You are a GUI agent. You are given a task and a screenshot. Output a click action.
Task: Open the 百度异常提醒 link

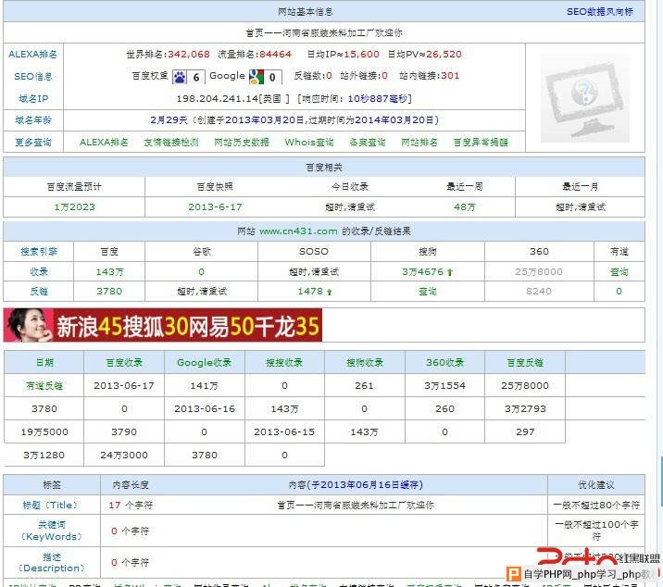point(481,142)
